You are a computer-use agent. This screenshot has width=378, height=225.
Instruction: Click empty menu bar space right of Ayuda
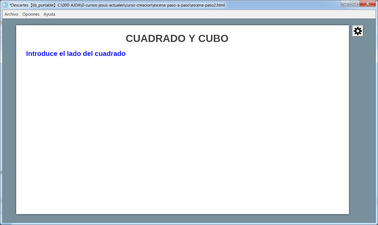192,14
